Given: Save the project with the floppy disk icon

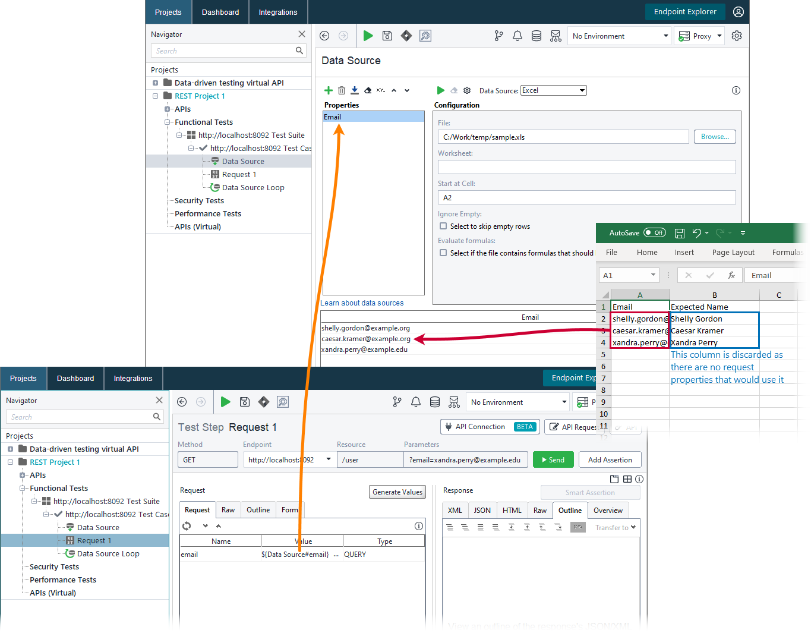Looking at the screenshot, I should coord(387,36).
